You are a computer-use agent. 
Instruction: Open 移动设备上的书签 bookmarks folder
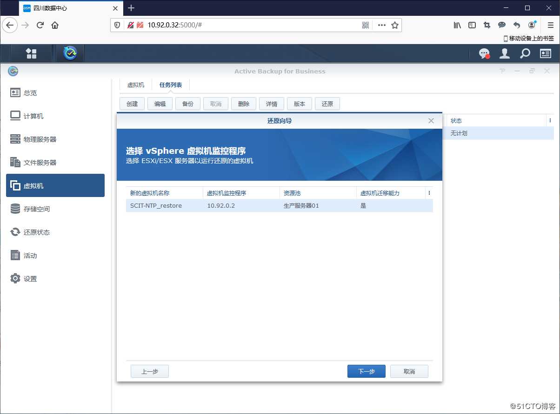pos(529,39)
